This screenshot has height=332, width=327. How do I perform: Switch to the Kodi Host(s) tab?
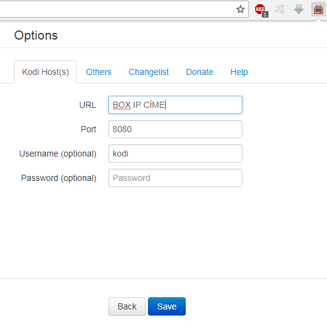(45, 72)
